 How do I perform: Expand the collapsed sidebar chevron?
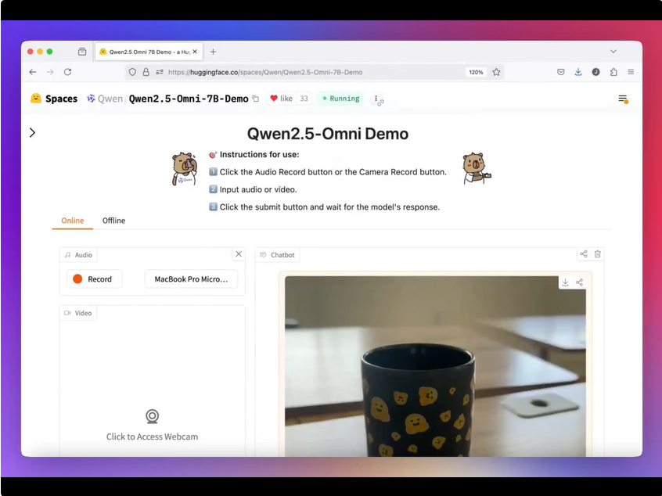pos(33,132)
